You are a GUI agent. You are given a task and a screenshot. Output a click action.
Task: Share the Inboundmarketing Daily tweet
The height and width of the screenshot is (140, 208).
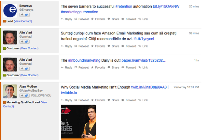(113, 68)
